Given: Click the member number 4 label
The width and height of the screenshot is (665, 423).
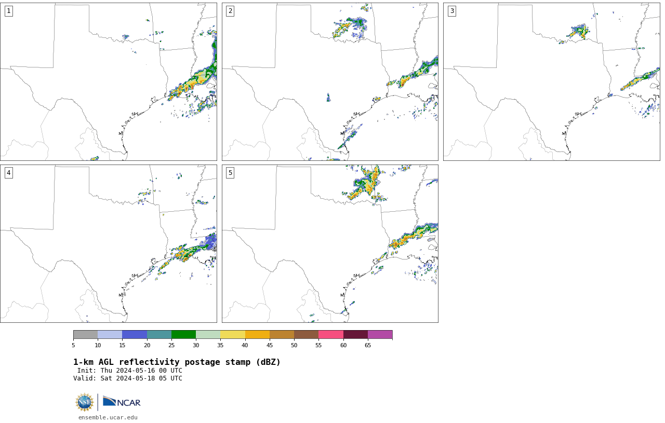Looking at the screenshot, I should click(x=8, y=173).
